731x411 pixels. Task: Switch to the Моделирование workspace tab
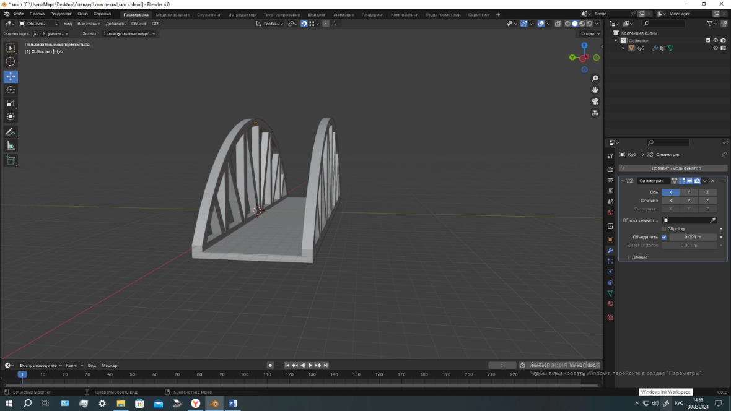click(x=173, y=14)
